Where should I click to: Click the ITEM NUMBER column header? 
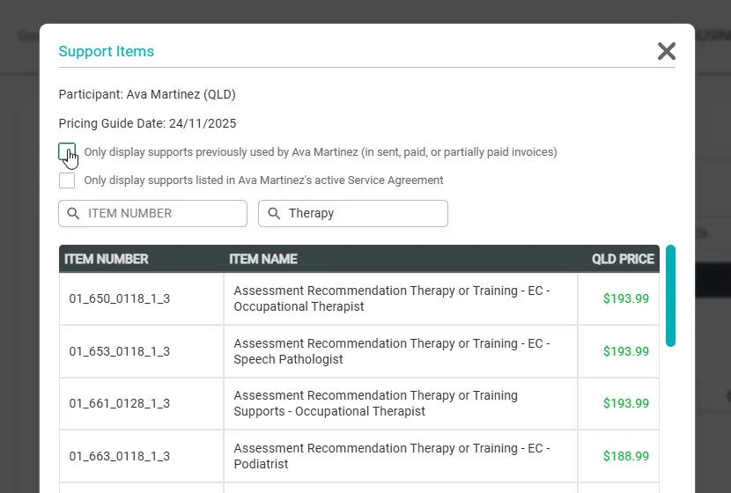pos(107,259)
